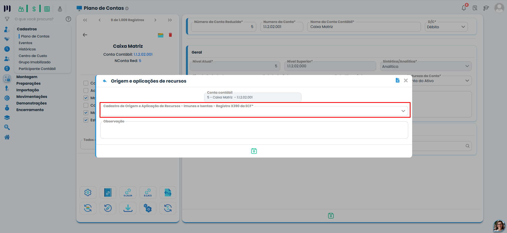Screen dimensions: 507x233
Task: Open the user avatar in the top bar
Action: [499, 8]
